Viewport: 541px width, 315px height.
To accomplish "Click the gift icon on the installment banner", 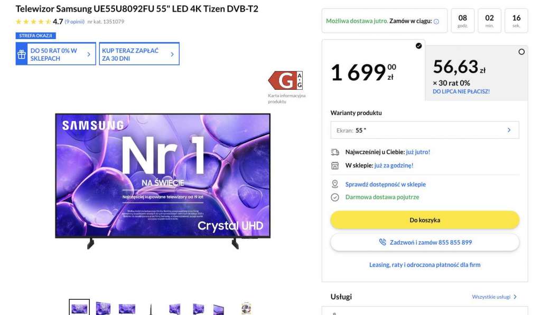I will tap(21, 53).
